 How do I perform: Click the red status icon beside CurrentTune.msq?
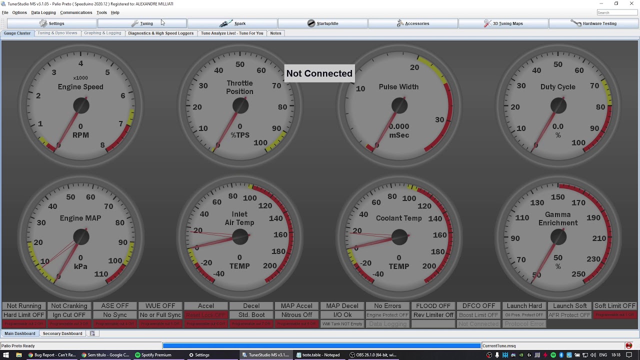pyautogui.click(x=628, y=345)
